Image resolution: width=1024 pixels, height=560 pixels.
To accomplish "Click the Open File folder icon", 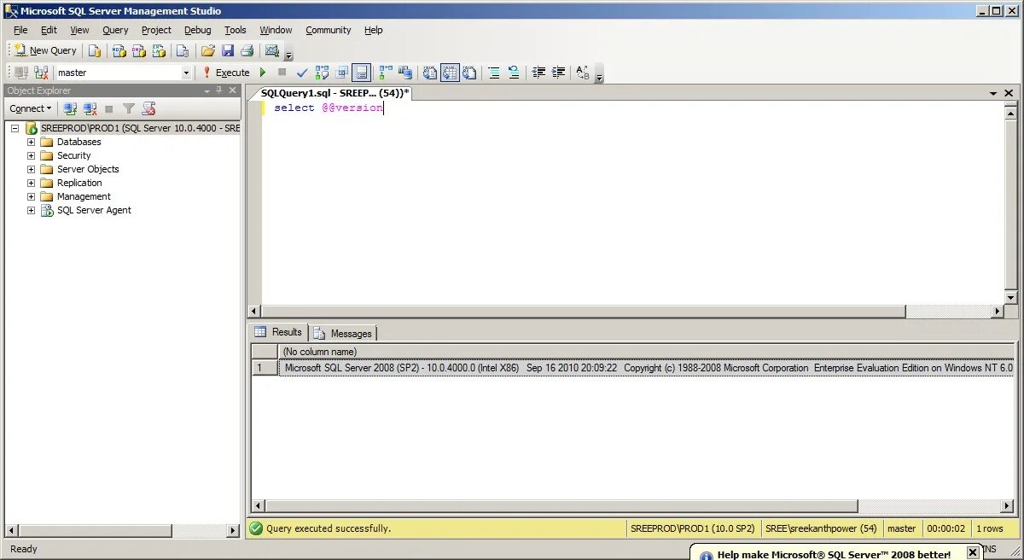I will pyautogui.click(x=207, y=50).
